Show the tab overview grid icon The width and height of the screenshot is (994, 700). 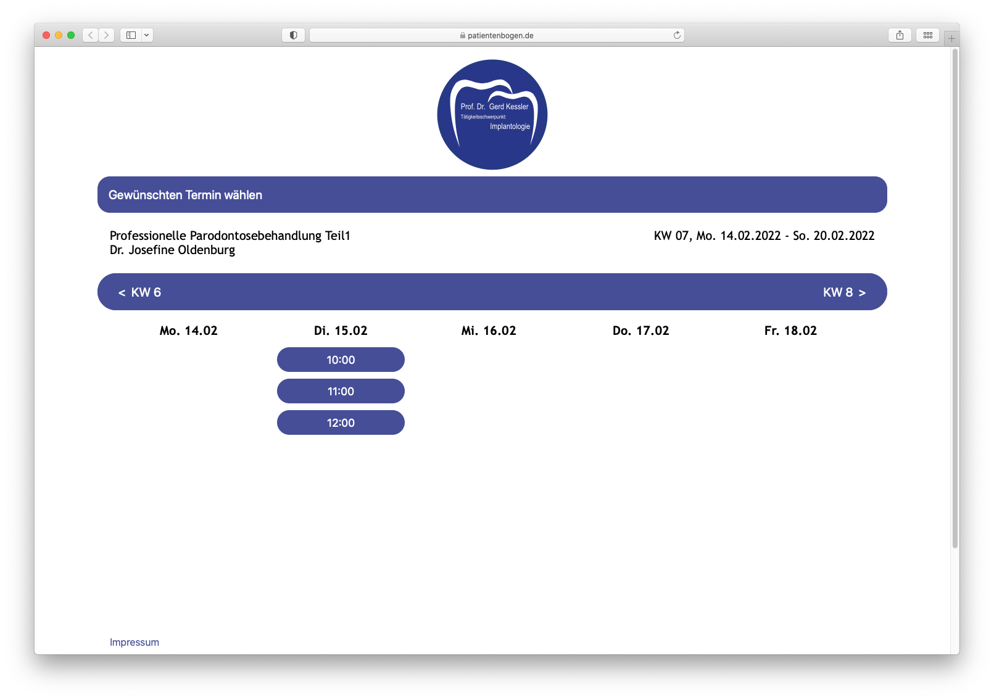(x=927, y=35)
